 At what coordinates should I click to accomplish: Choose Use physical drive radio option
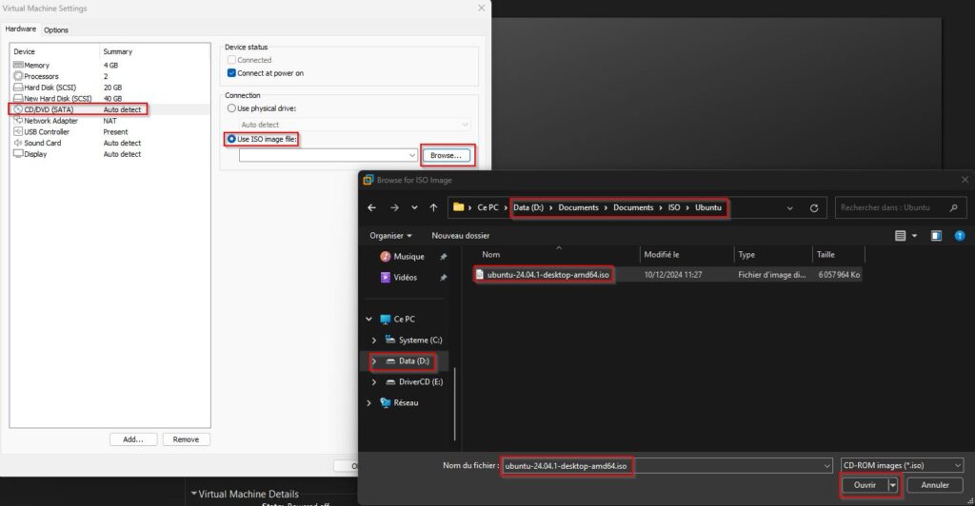point(231,108)
